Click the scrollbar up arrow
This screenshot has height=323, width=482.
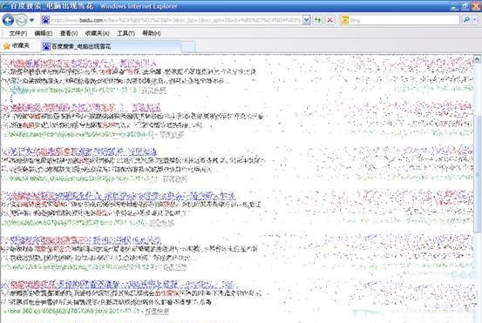pyautogui.click(x=477, y=59)
